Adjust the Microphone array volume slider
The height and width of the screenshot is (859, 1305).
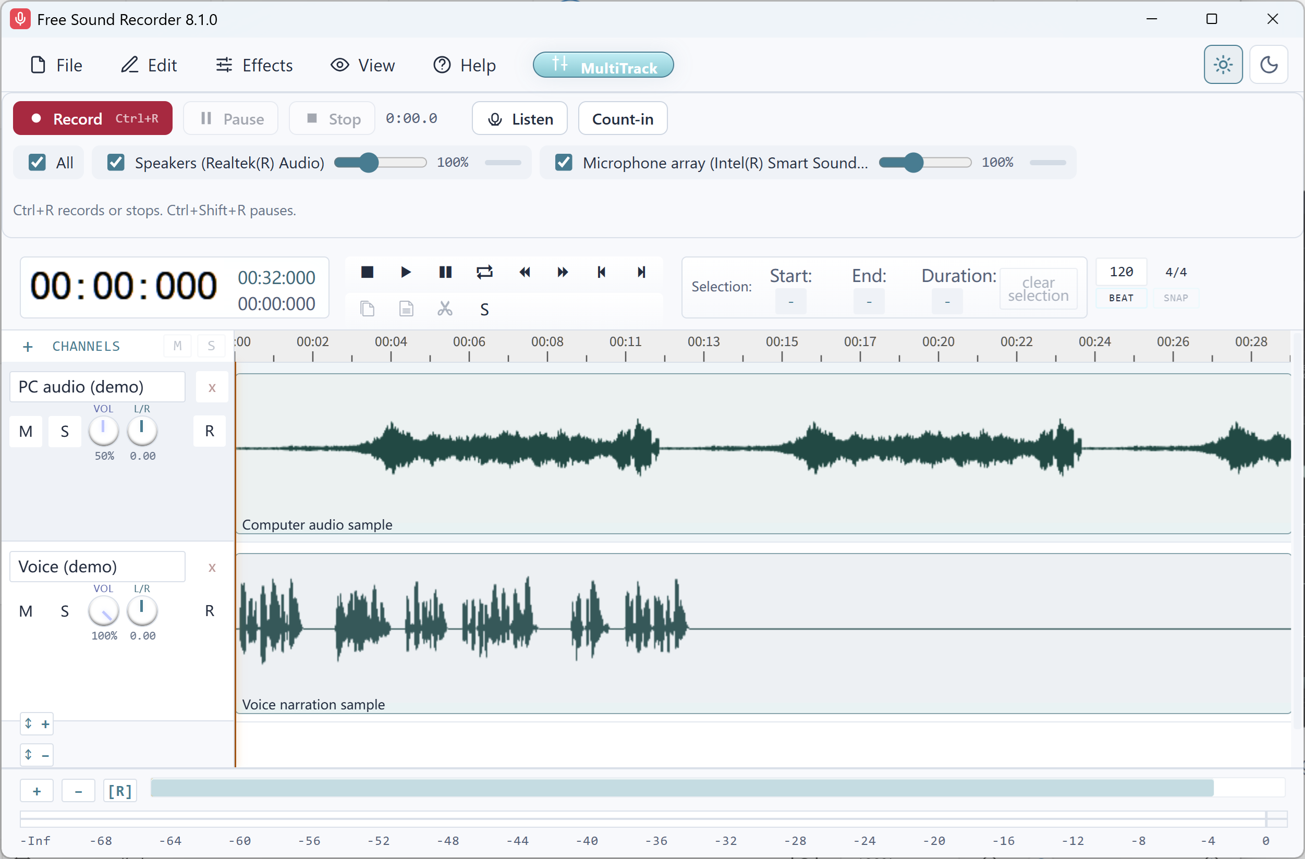925,163
